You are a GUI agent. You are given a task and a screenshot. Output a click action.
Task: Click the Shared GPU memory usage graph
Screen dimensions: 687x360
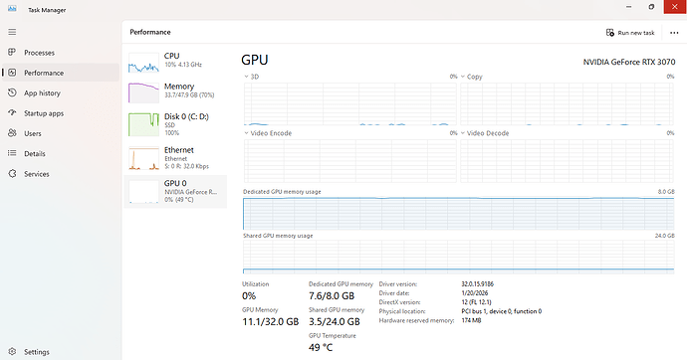[459, 257]
